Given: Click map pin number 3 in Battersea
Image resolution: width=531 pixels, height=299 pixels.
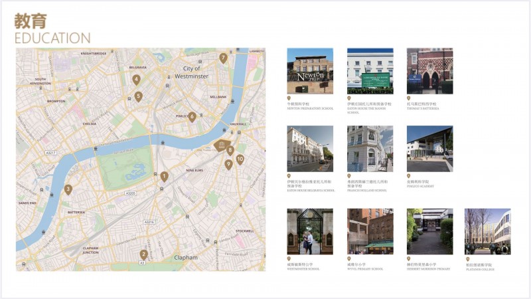Looking at the screenshot, I should coord(68,189).
